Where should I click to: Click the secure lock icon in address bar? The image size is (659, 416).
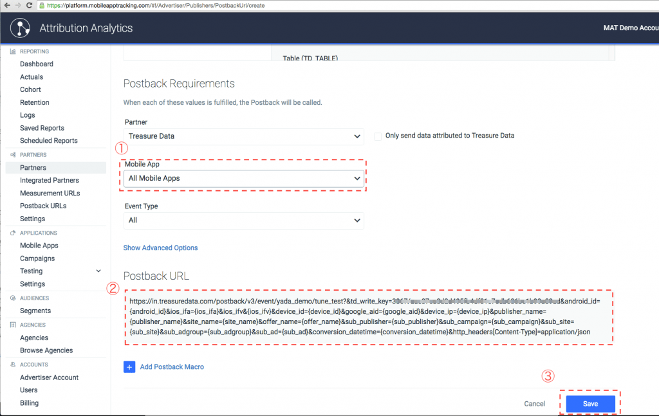(42, 5)
